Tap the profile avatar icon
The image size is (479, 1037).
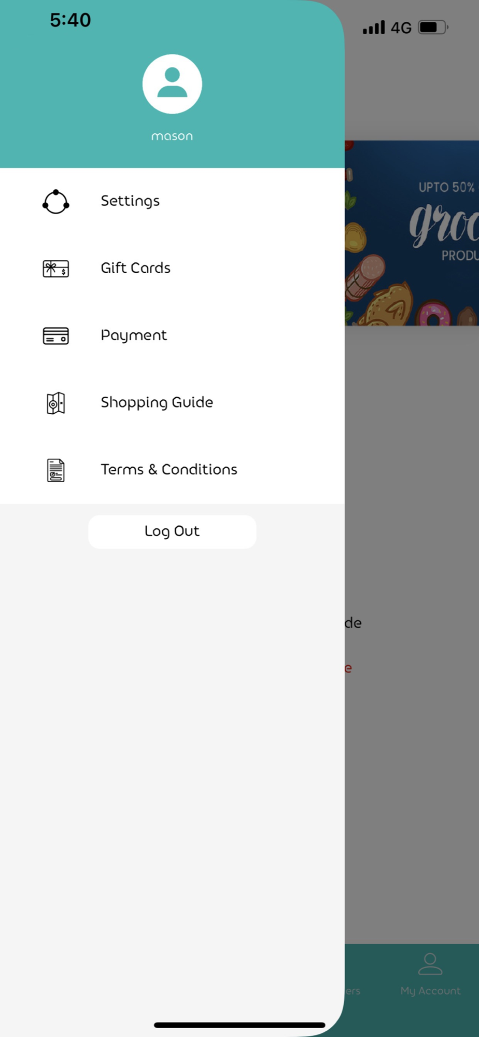point(172,84)
